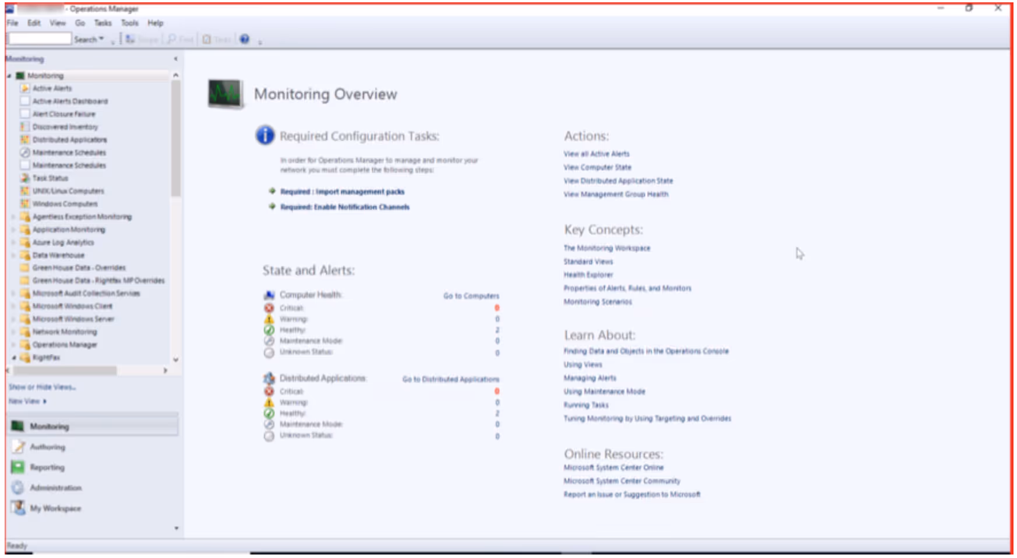This screenshot has height=558, width=1017.
Task: Click the Active Alerts Dashboard view icon
Action: (25, 101)
